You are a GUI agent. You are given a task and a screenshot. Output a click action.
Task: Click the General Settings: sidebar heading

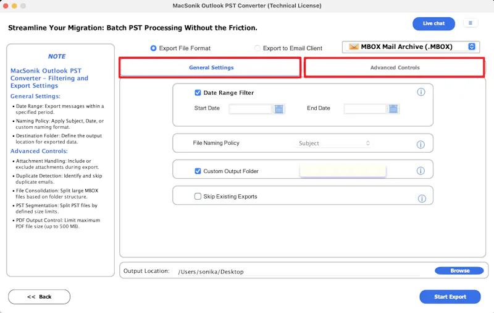tap(35, 96)
